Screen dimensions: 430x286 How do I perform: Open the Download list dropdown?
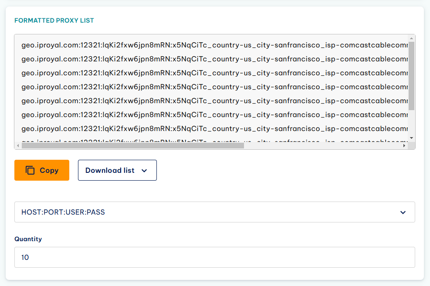(x=117, y=170)
